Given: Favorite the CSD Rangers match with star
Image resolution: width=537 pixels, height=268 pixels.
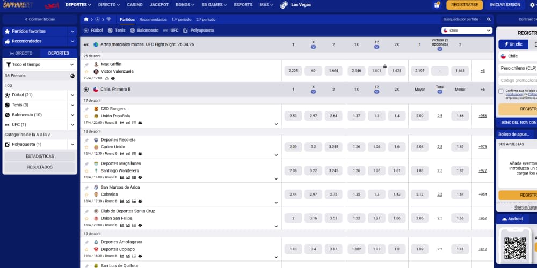Looking at the screenshot, I should [x=86, y=116].
